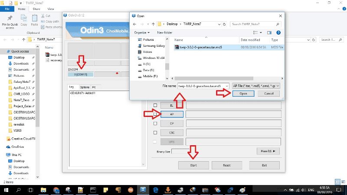Select the Samsung Galaxy device in navigation pane
Screen dimensions: 347x195
tap(151, 46)
